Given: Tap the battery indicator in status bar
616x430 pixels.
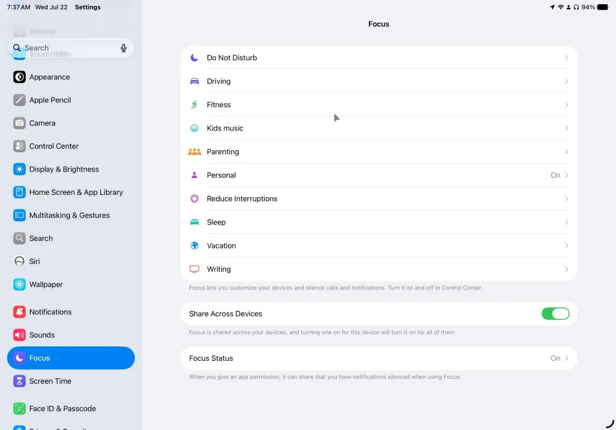Looking at the screenshot, I should point(603,7).
